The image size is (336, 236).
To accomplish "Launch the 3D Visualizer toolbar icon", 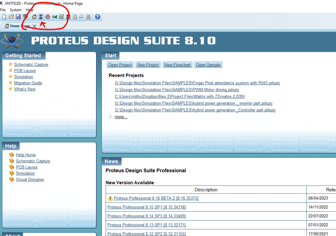I will tap(55, 17).
